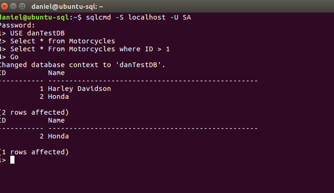Maximize the terminal window

pos(22,7)
